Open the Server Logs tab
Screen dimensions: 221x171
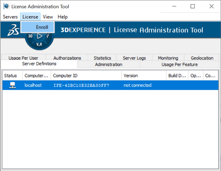[134, 58]
